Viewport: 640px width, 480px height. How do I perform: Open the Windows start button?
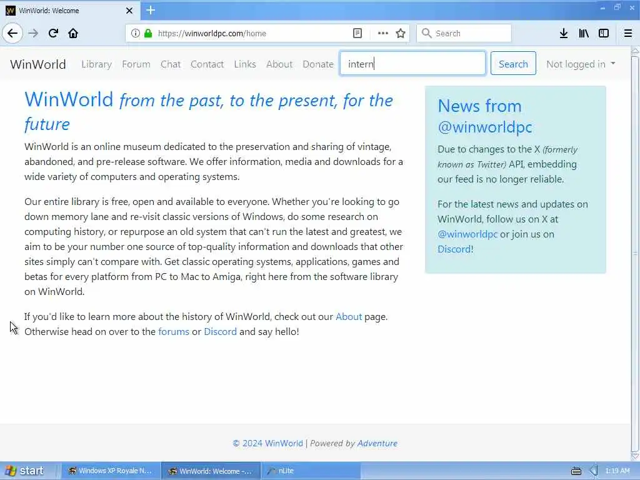pyautogui.click(x=24, y=471)
